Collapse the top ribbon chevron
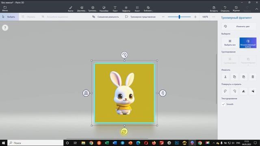The height and width of the screenshot is (146, 260). (256, 9)
